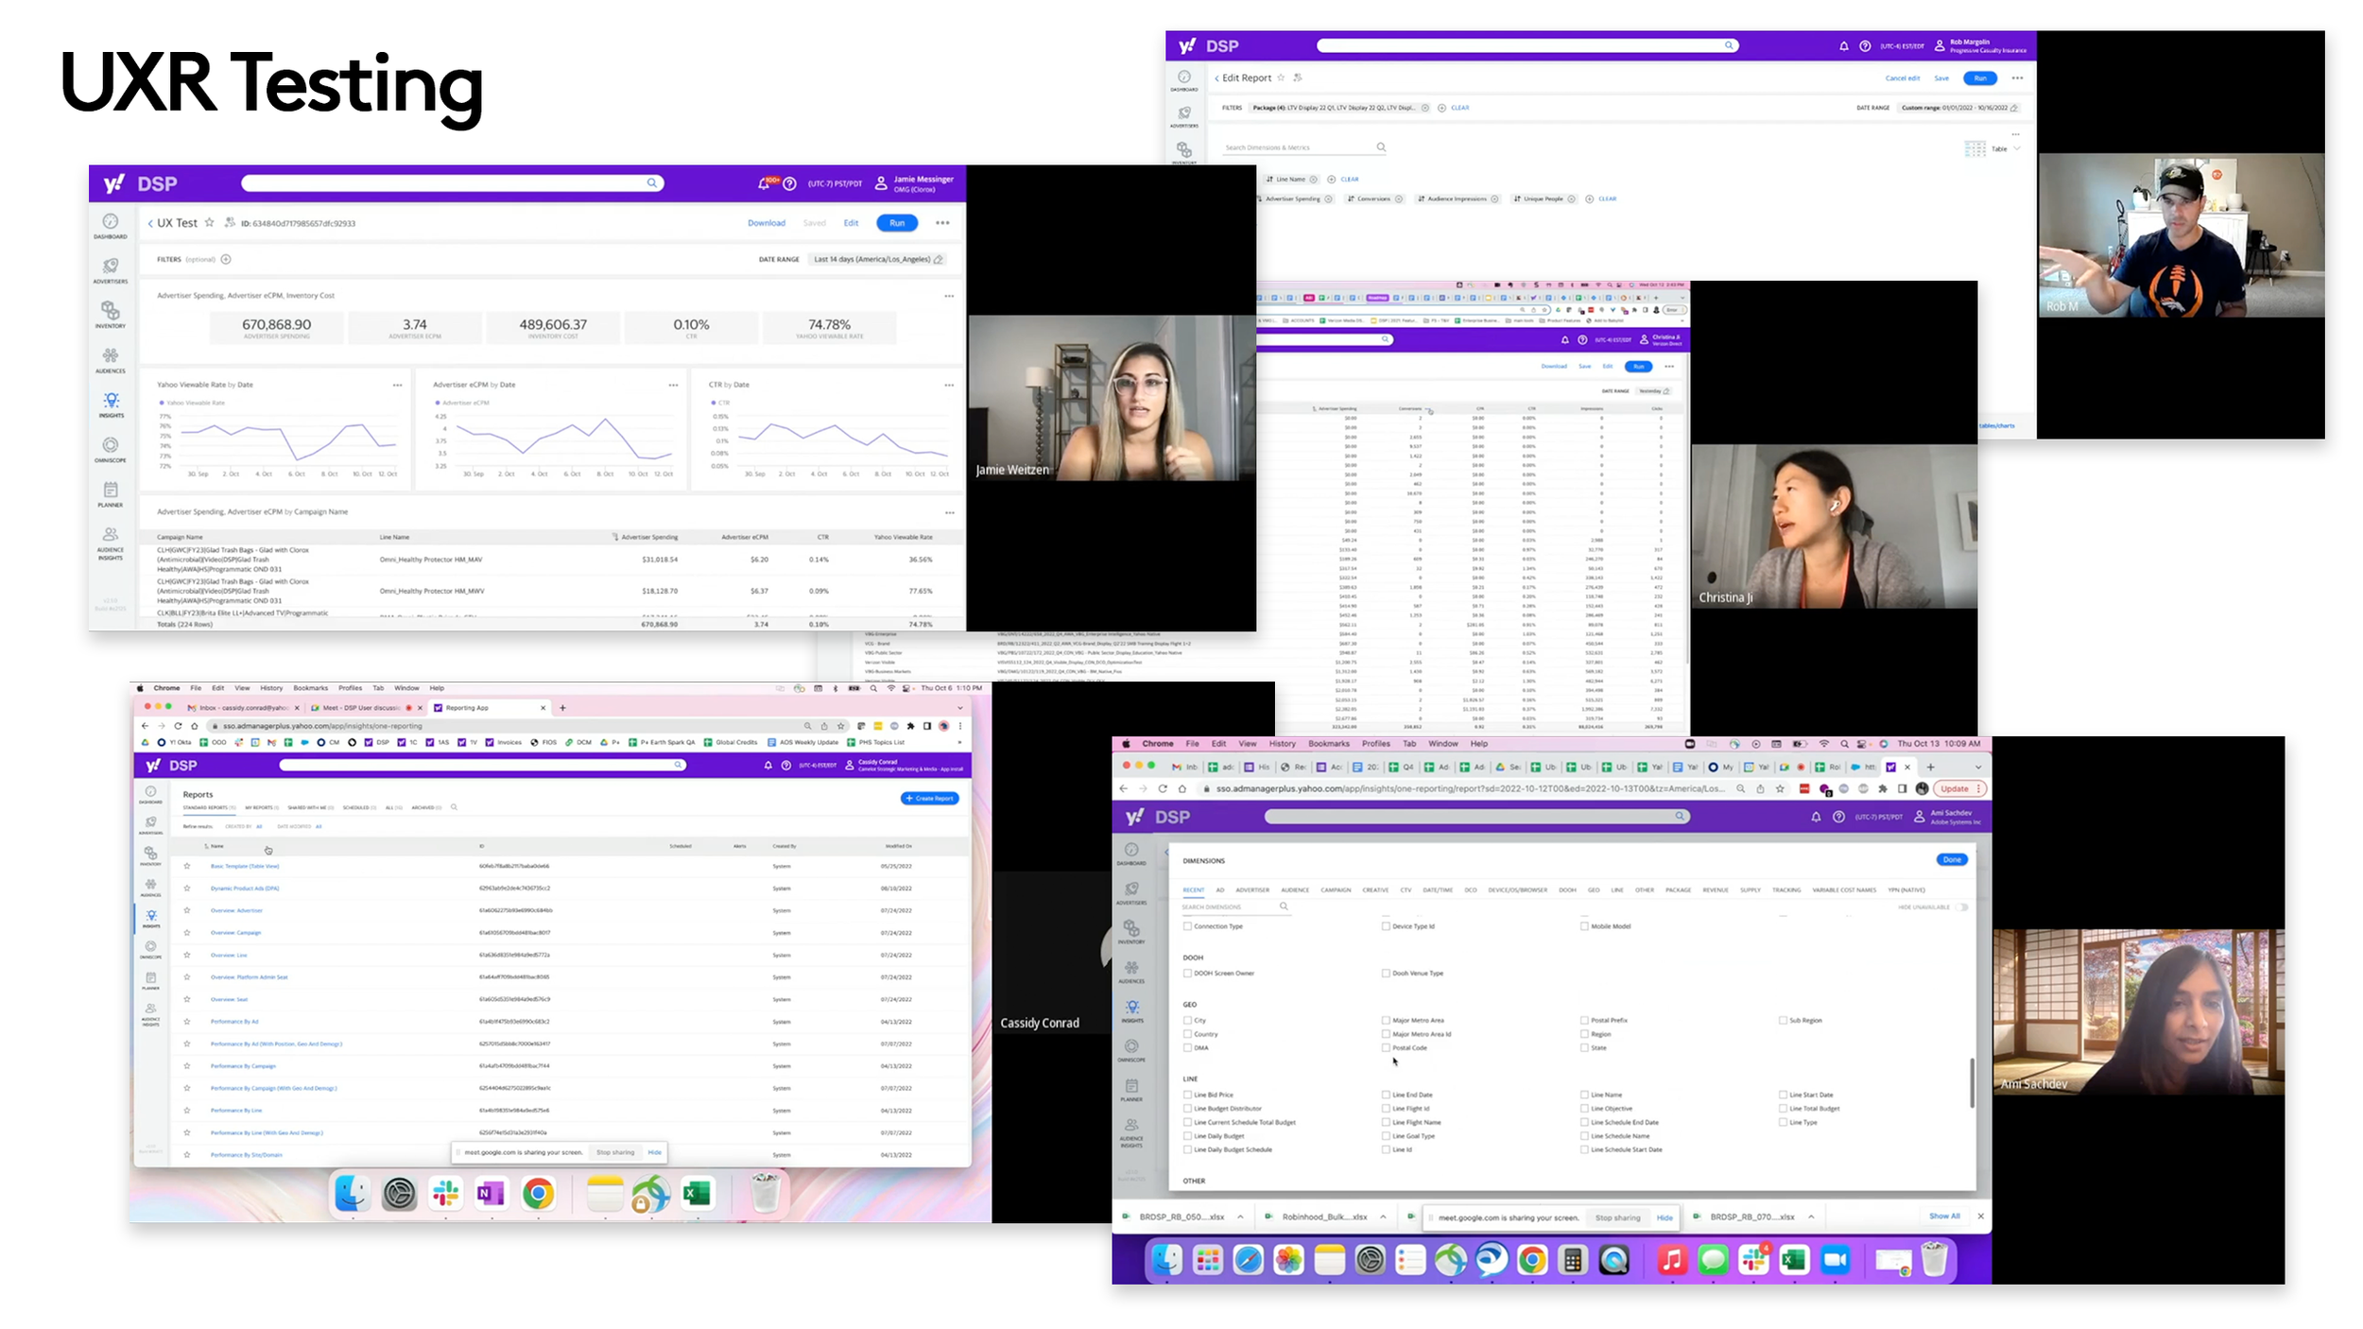The image size is (2363, 1329).
Task: Click the Dimensions dialog vertical scrollbar
Action: [1972, 1082]
